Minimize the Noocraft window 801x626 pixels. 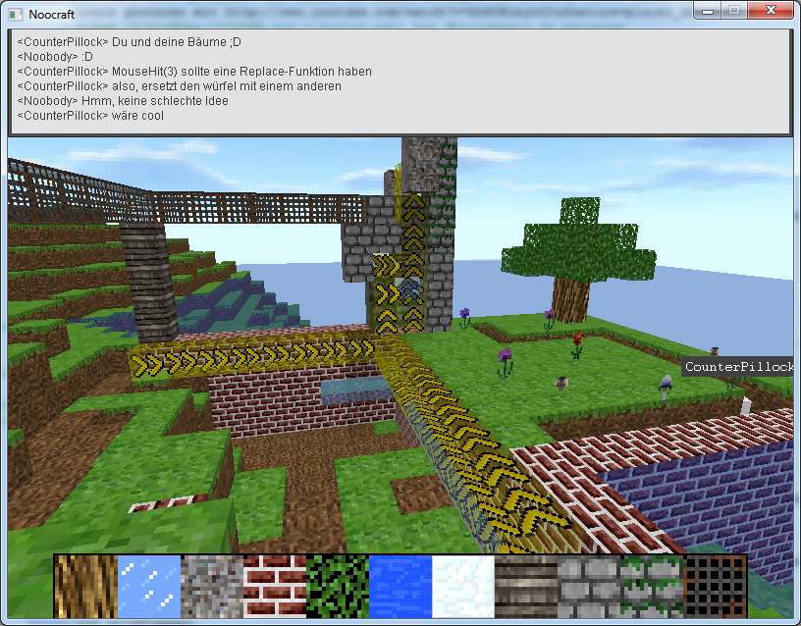pyautogui.click(x=708, y=10)
